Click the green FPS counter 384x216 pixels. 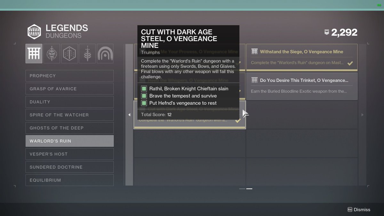click(x=380, y=5)
